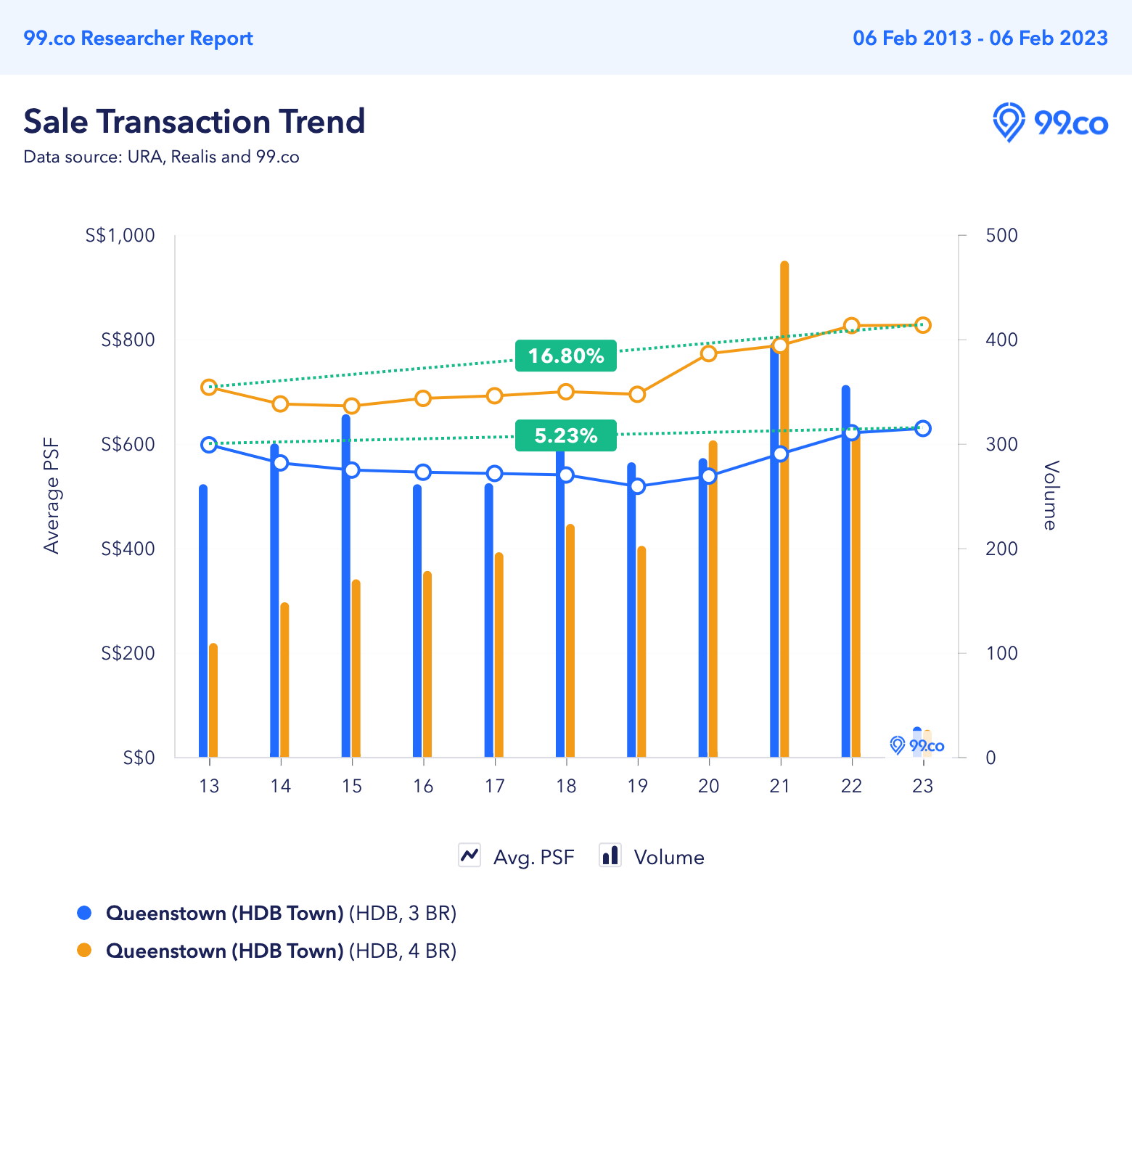
Task: Click the data source line text
Action: pyautogui.click(x=161, y=157)
